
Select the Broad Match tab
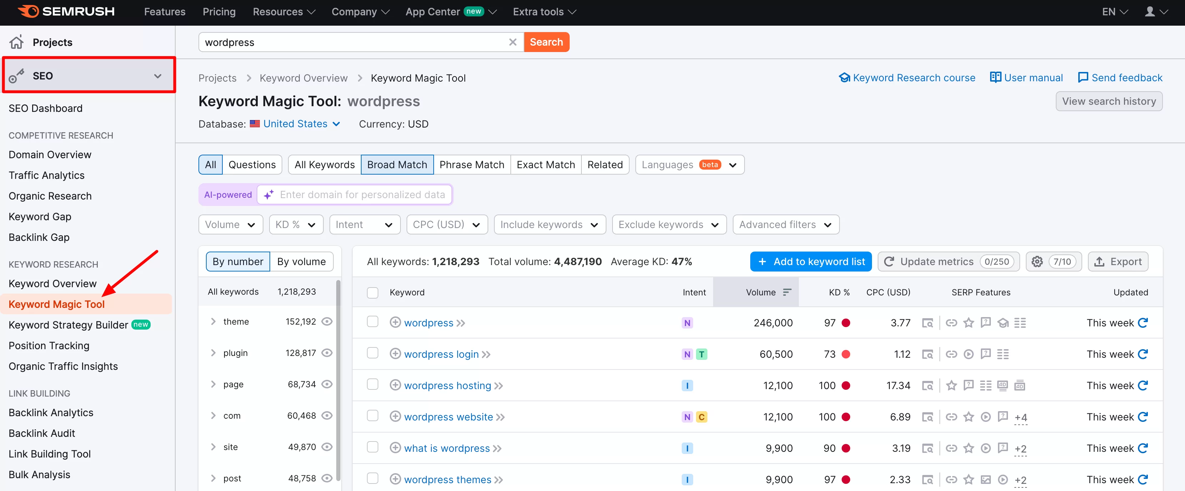397,164
